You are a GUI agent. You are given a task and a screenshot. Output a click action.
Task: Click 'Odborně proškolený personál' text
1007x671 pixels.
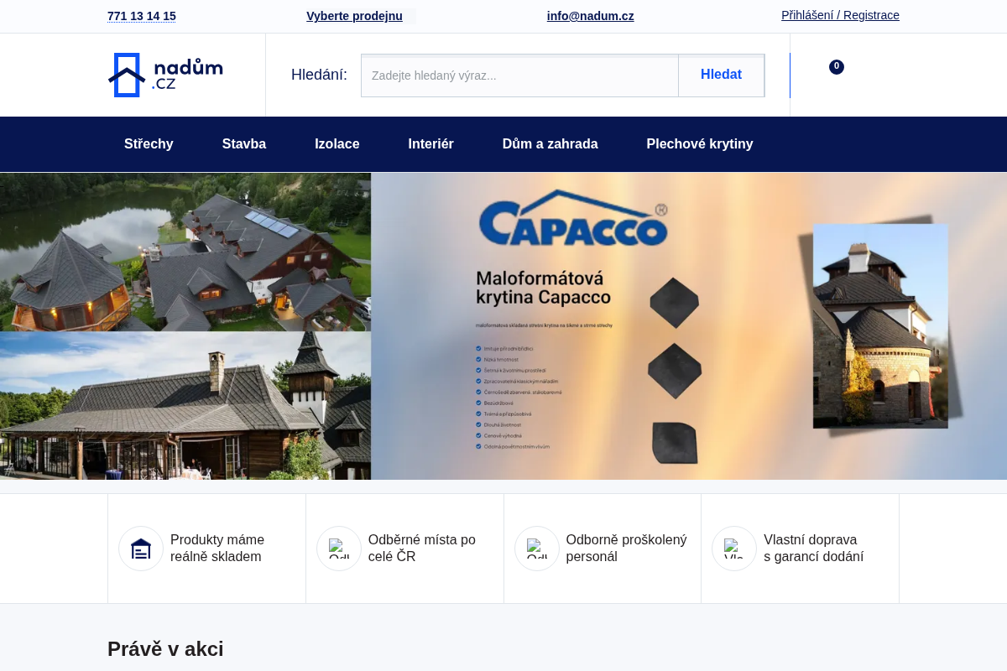[627, 549]
